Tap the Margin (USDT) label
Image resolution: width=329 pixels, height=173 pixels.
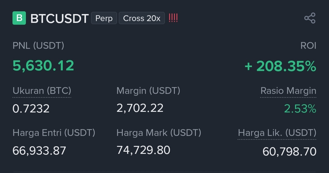click(148, 91)
